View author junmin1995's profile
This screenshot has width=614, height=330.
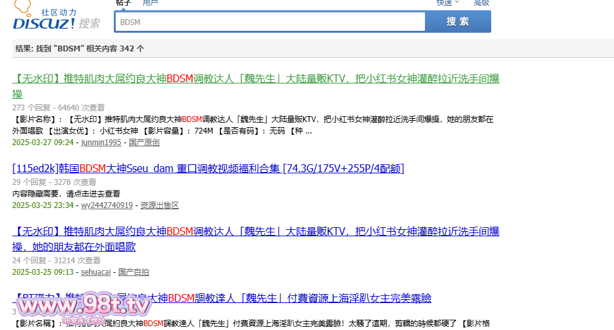(101, 143)
